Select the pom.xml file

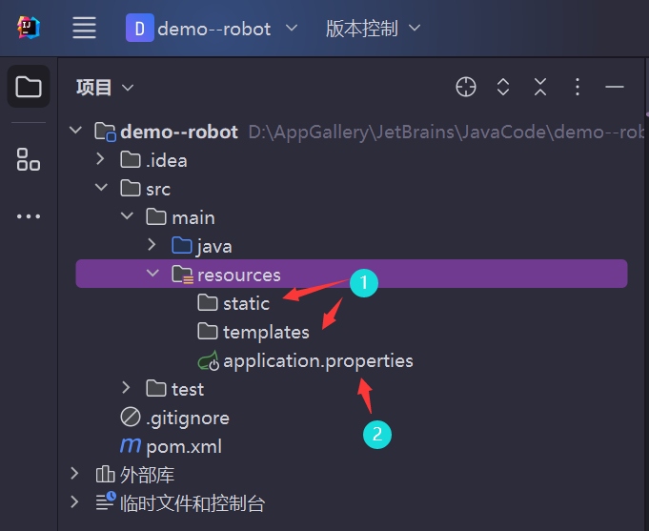point(183,446)
